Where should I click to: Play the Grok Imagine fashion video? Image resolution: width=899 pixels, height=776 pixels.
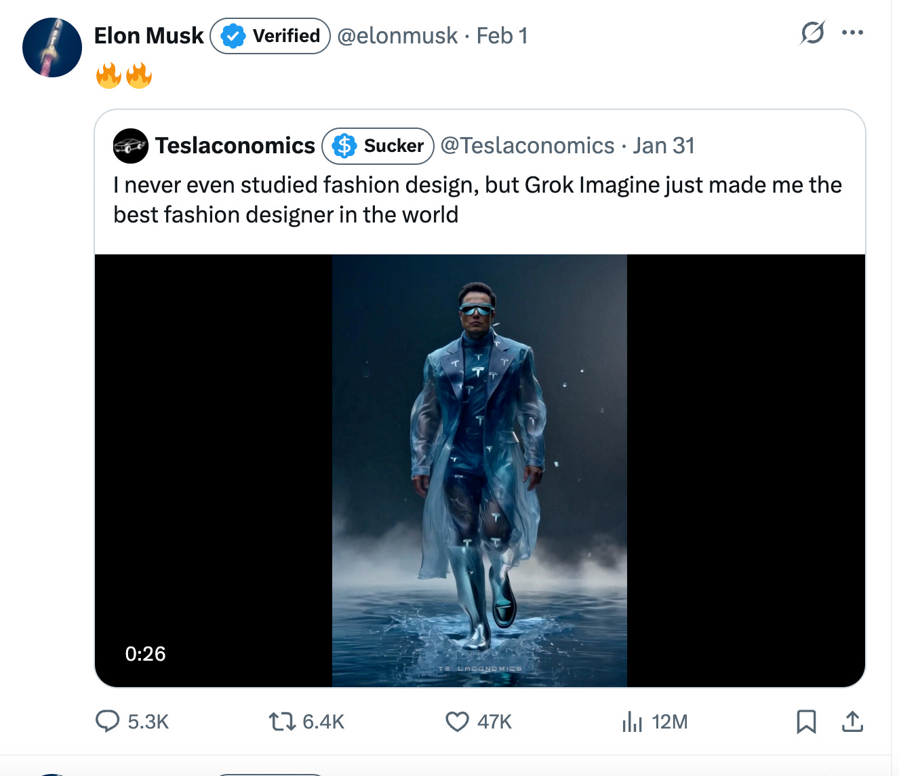click(480, 469)
